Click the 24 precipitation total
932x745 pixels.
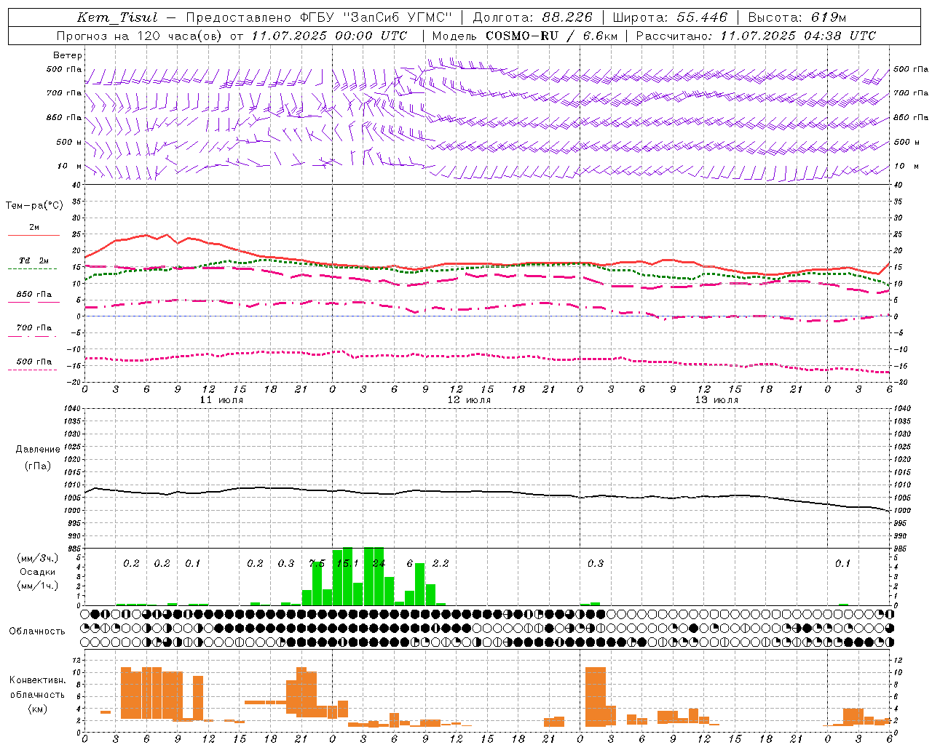point(379,563)
